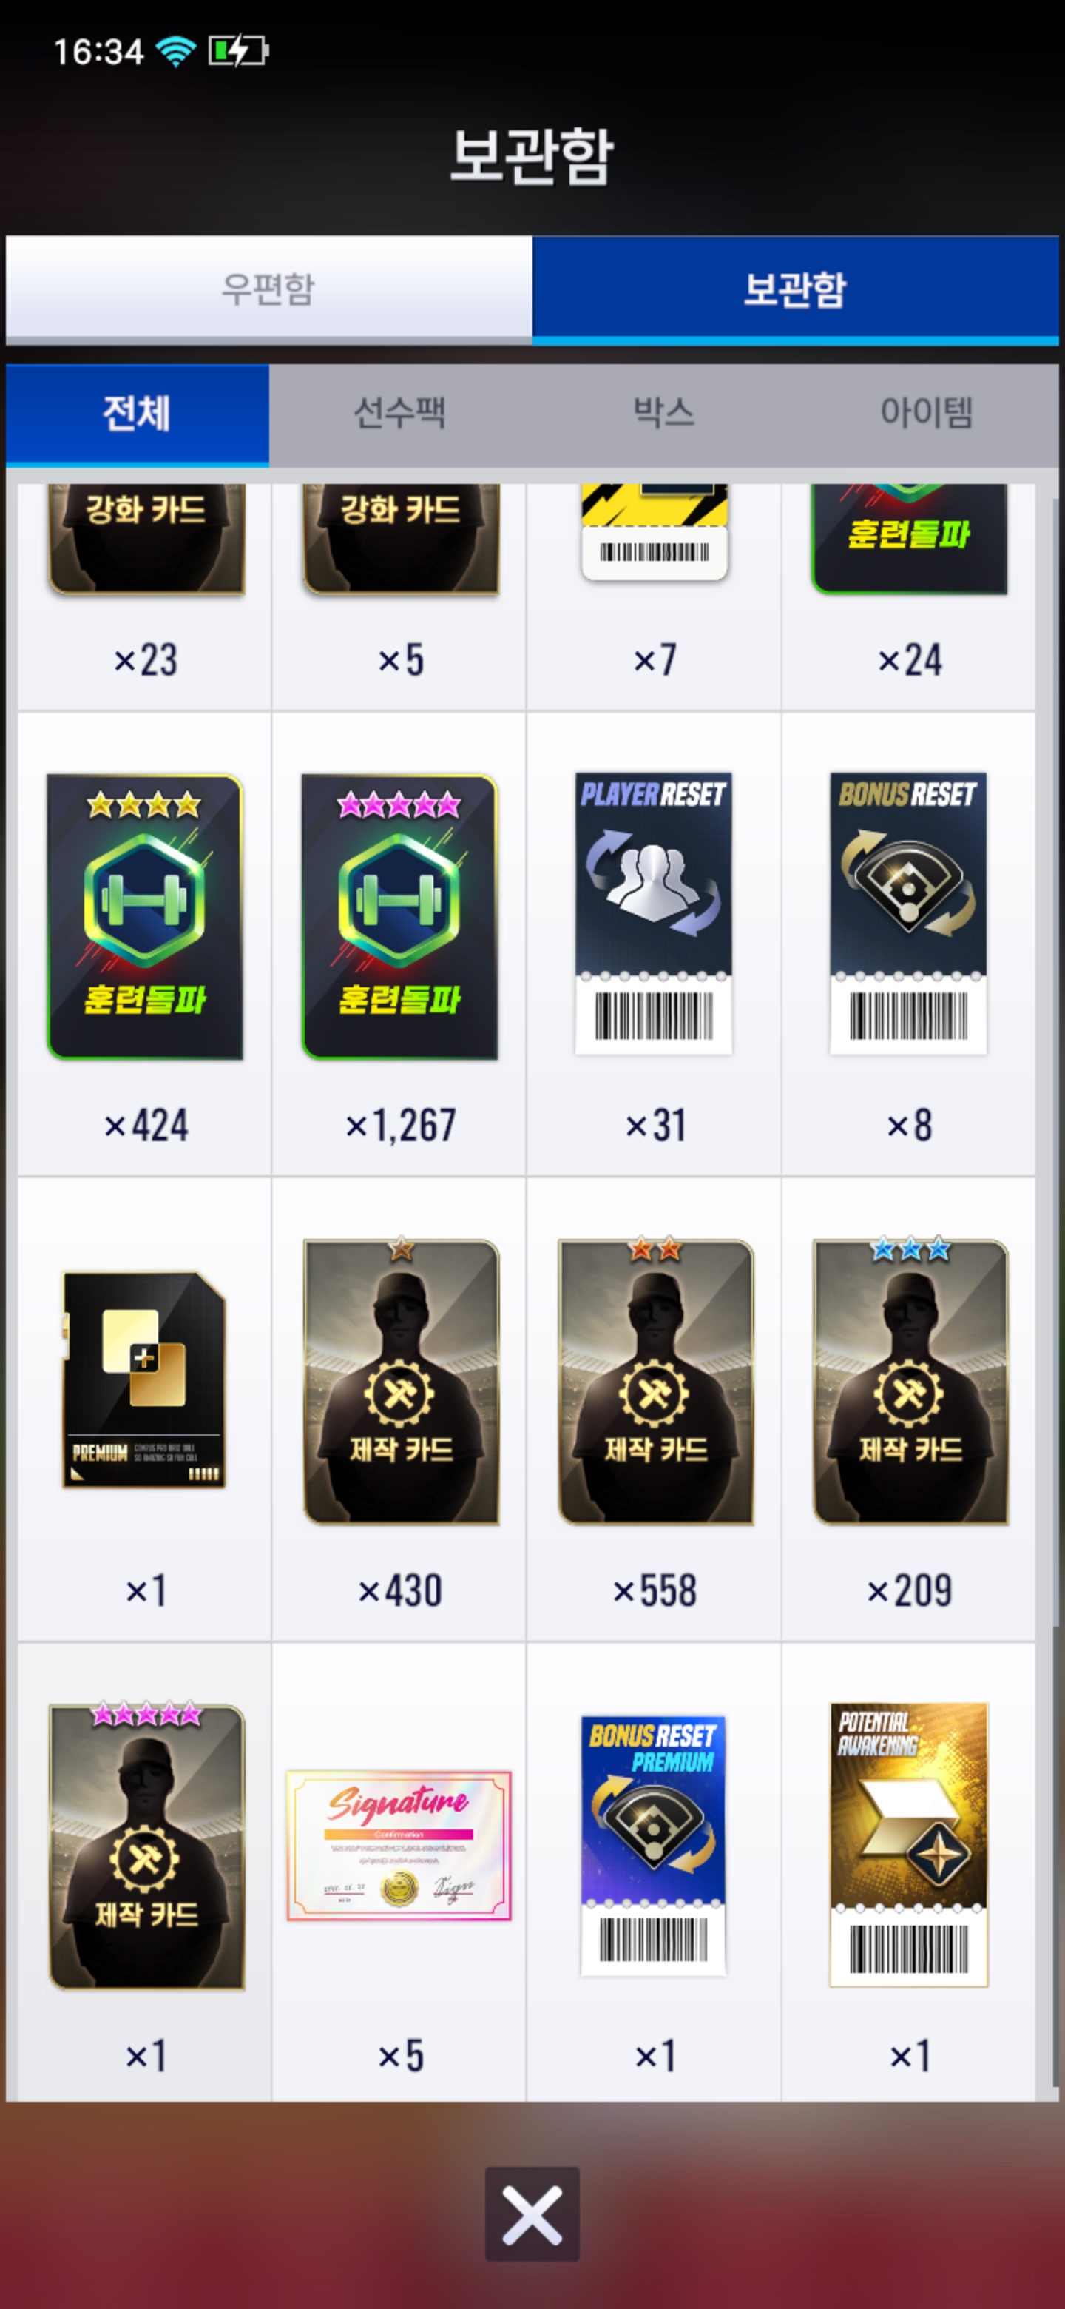Viewport: 1065px width, 2309px height.
Task: Close the storage screen with X button
Action: pos(532,2214)
